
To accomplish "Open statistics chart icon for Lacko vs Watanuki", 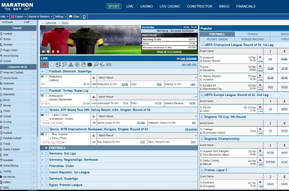I will [x=94, y=116].
